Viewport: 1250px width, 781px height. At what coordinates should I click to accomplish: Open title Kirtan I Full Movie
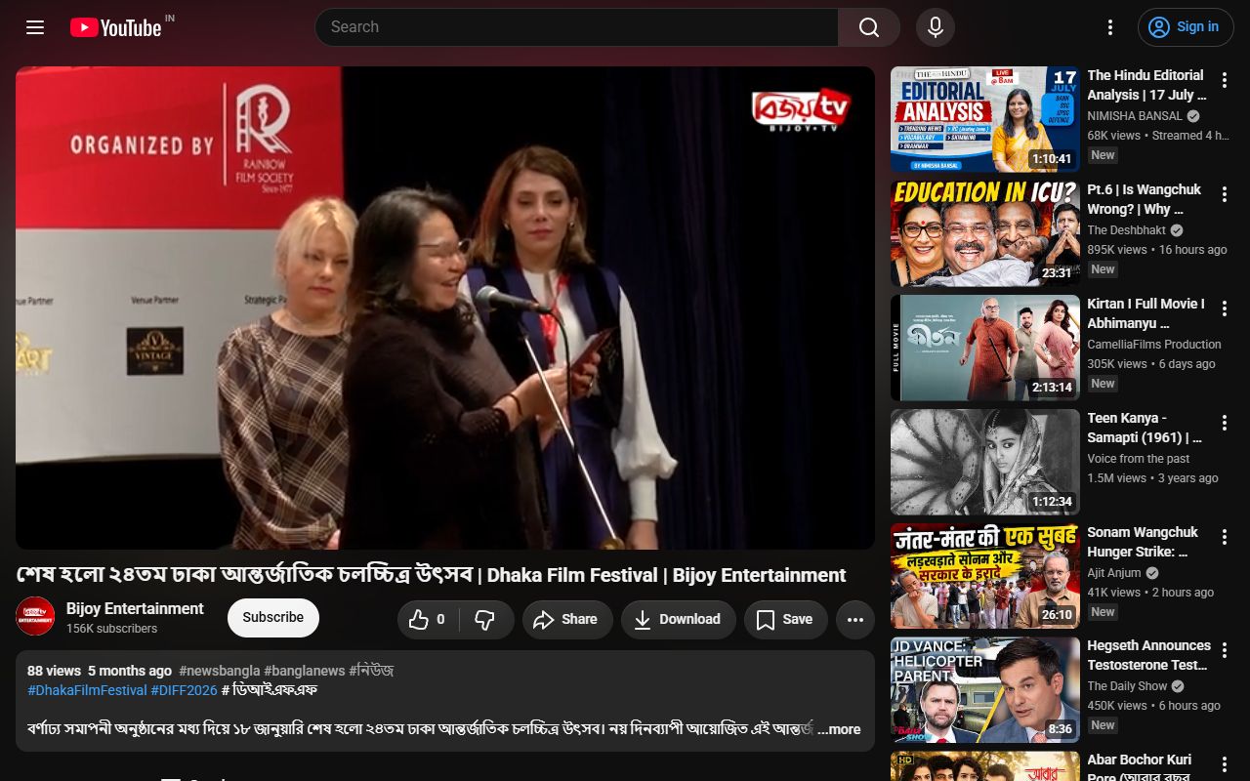click(x=1146, y=313)
